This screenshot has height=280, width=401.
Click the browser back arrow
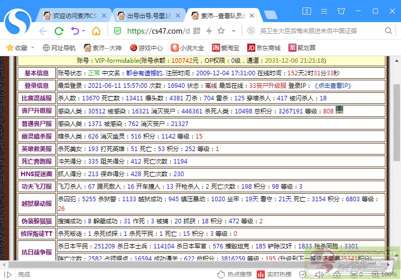(x=43, y=31)
